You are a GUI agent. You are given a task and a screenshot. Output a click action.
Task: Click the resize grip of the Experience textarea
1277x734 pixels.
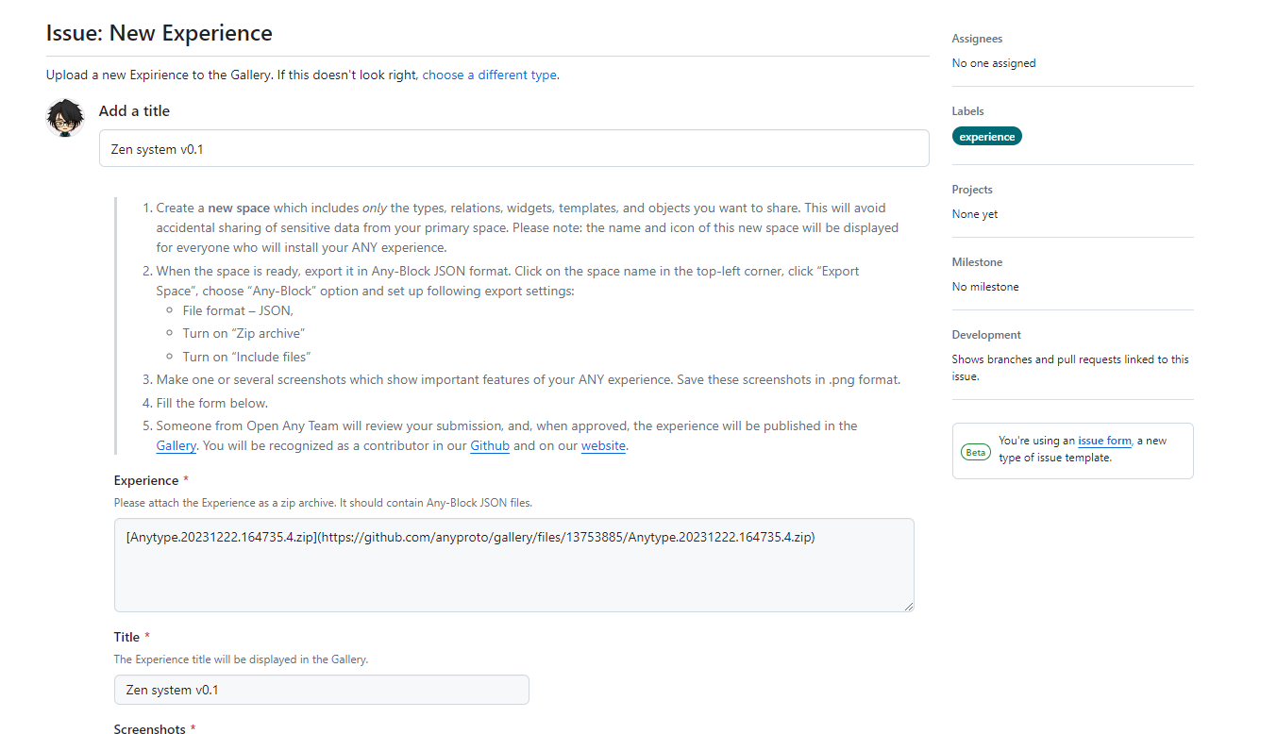[908, 606]
